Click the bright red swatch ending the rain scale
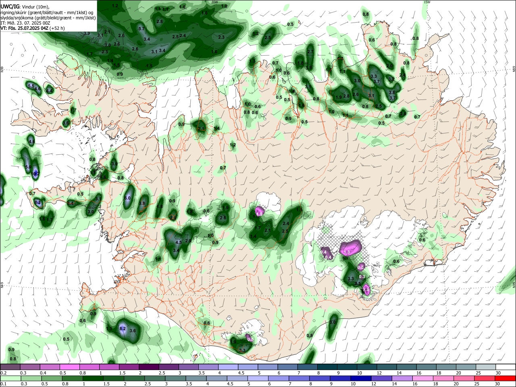Image resolution: width=516 pixels, height=387 pixels. (504, 378)
